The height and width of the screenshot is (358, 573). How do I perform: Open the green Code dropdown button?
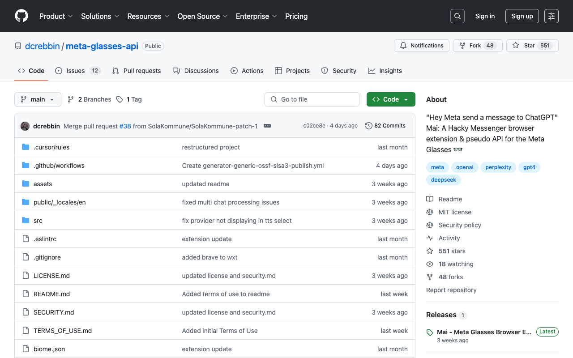coord(391,99)
